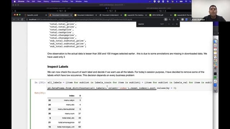Select the active Document Understanding notebook tab
Viewport: 230px width, 129px height.
click(60, 15)
